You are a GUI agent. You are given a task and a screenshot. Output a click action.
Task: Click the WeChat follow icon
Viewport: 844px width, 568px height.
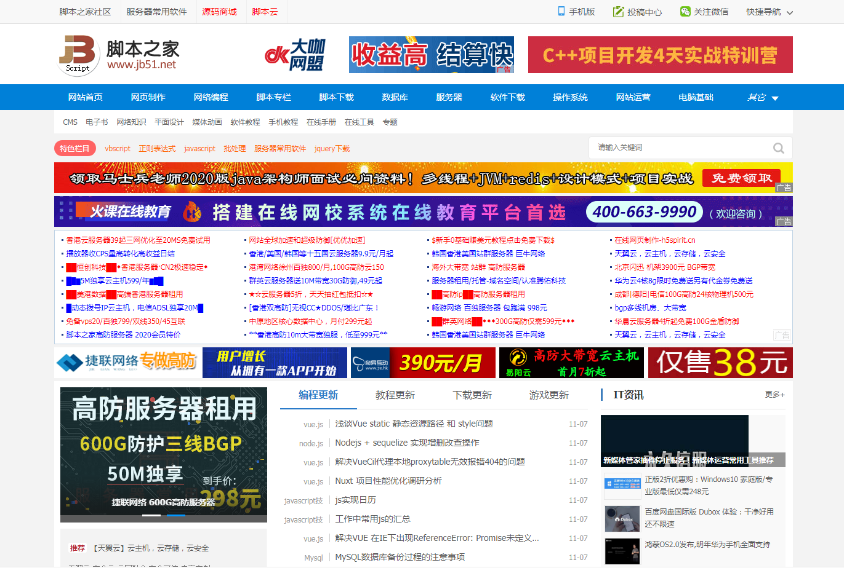point(685,12)
